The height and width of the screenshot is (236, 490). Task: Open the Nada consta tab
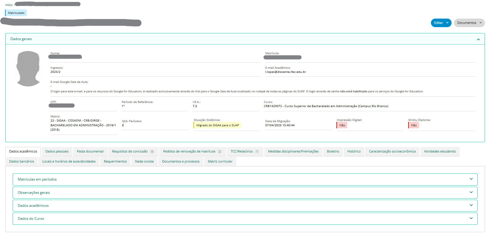coord(144,161)
